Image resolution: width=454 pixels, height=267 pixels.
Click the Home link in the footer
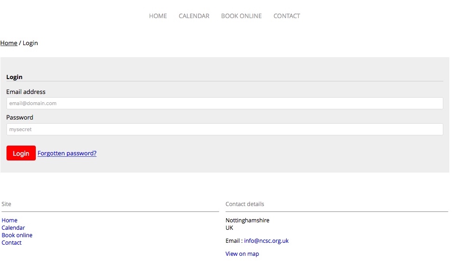[10, 220]
